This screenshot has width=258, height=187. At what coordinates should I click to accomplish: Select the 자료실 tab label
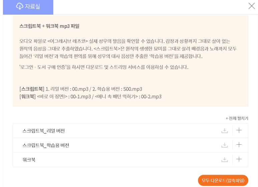pyautogui.click(x=32, y=7)
